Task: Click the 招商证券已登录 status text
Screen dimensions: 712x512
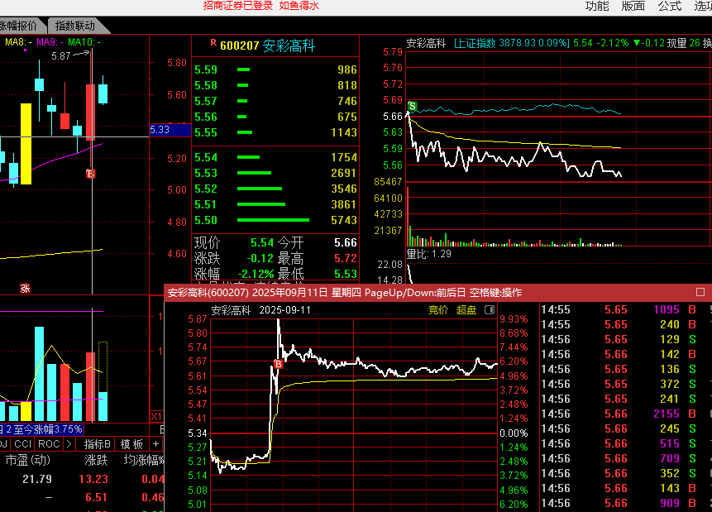Action: pyautogui.click(x=238, y=6)
